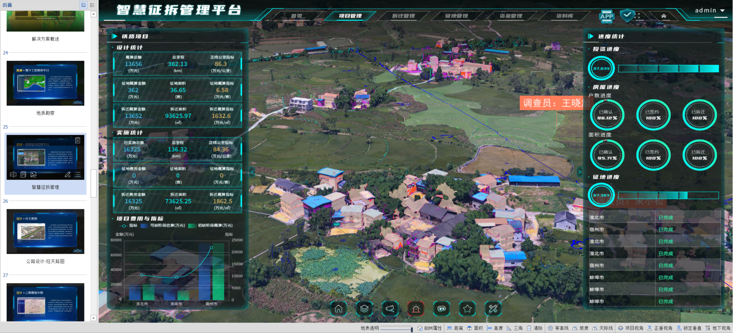This screenshot has height=333, width=733.
Task: Open the 拆迁管理 tab
Action: (x=403, y=16)
